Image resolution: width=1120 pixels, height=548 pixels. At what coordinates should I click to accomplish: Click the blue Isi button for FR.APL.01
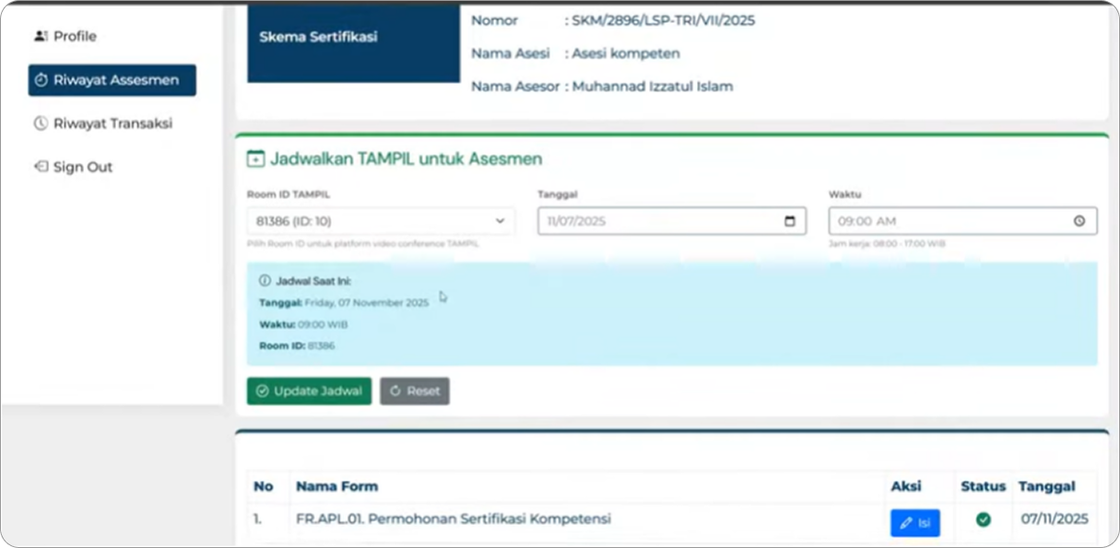coord(914,522)
